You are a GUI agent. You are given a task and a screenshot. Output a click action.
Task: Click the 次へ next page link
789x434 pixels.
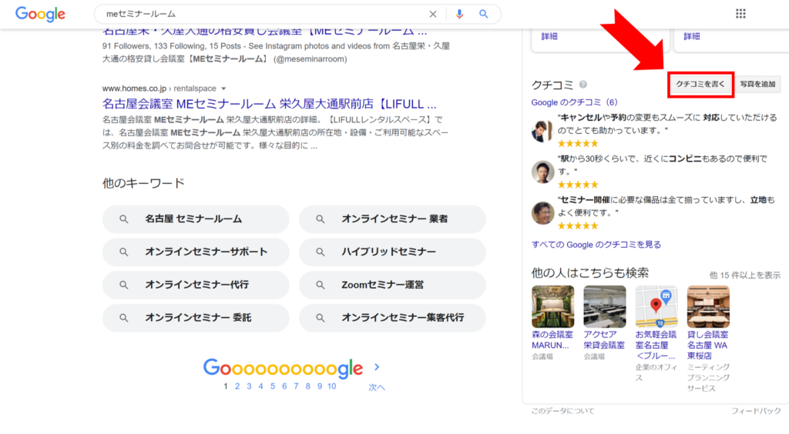click(x=376, y=387)
